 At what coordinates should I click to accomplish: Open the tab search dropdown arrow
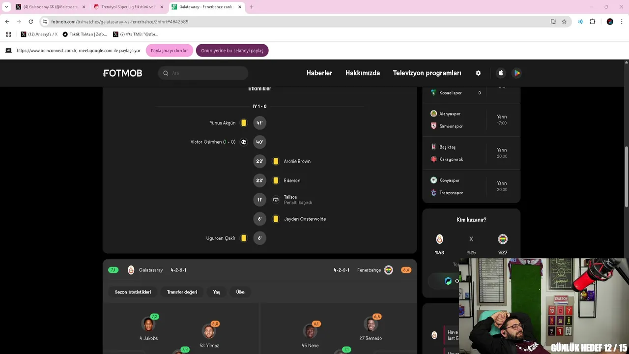click(x=6, y=7)
